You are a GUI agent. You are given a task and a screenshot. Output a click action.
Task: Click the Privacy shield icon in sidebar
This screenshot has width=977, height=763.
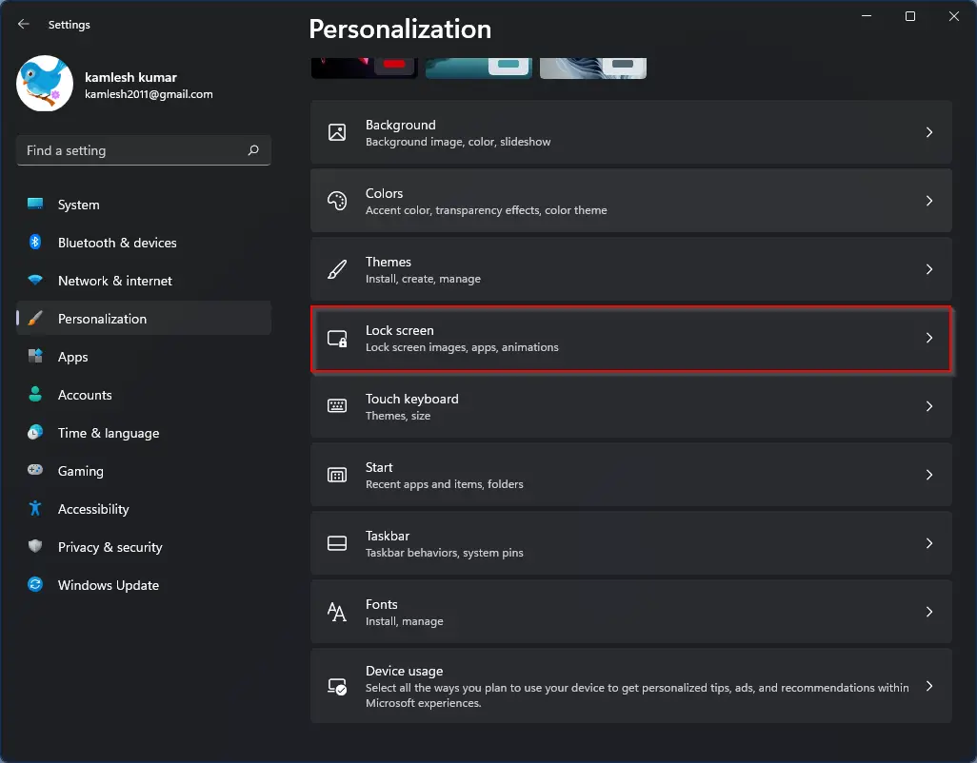35,546
